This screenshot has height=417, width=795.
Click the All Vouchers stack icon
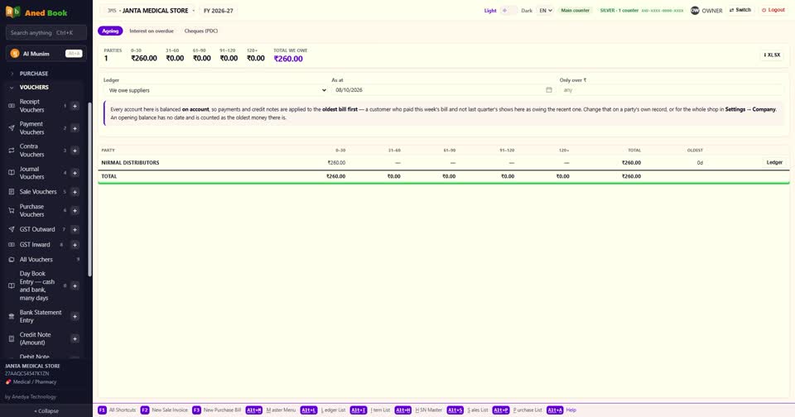11,260
